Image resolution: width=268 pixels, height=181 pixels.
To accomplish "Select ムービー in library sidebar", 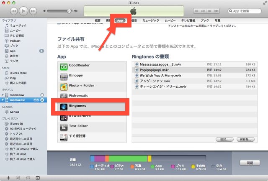I will (23, 31).
